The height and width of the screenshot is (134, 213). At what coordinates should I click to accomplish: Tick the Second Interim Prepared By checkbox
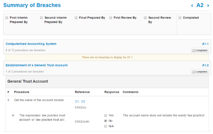pos(41,18)
